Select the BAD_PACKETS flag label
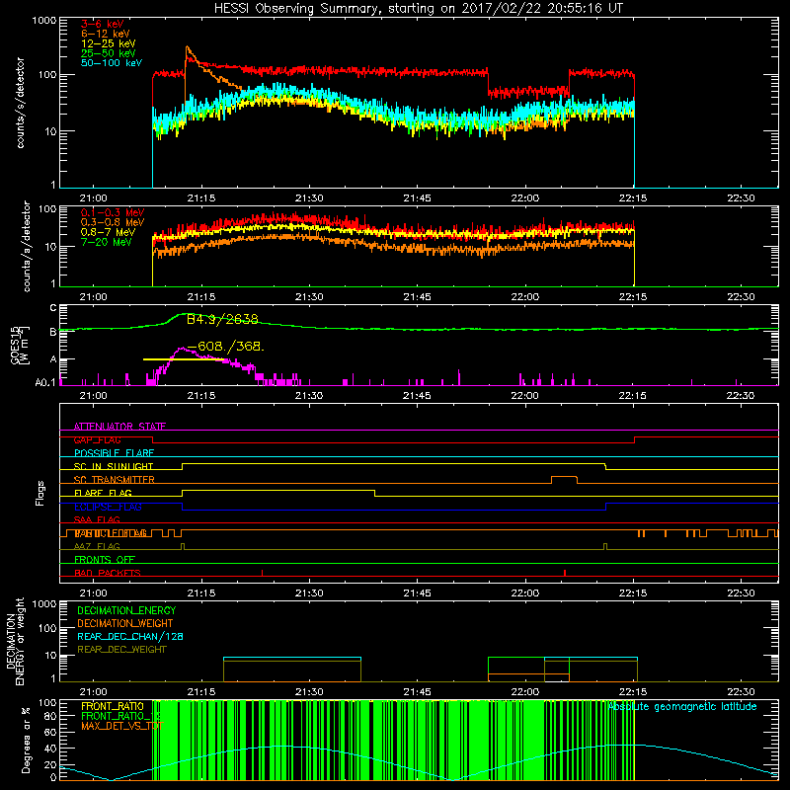This screenshot has width=790, height=790. 108,573
